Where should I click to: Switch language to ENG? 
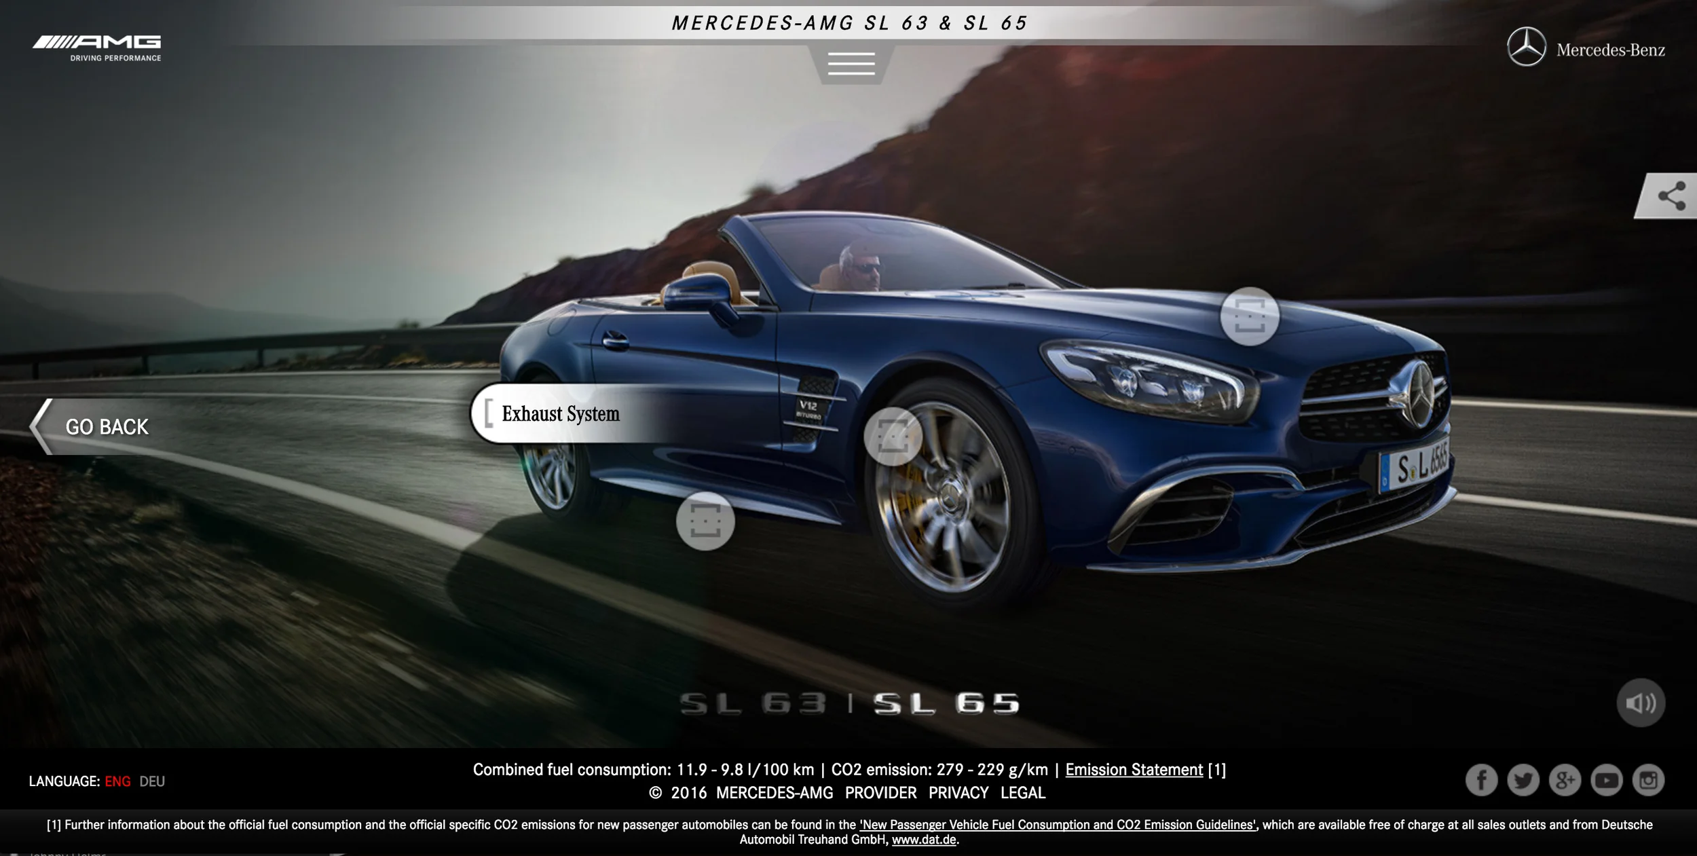[117, 781]
